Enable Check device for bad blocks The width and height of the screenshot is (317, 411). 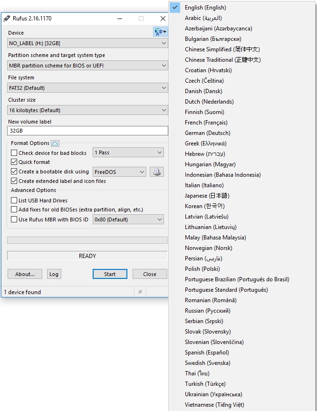click(14, 153)
